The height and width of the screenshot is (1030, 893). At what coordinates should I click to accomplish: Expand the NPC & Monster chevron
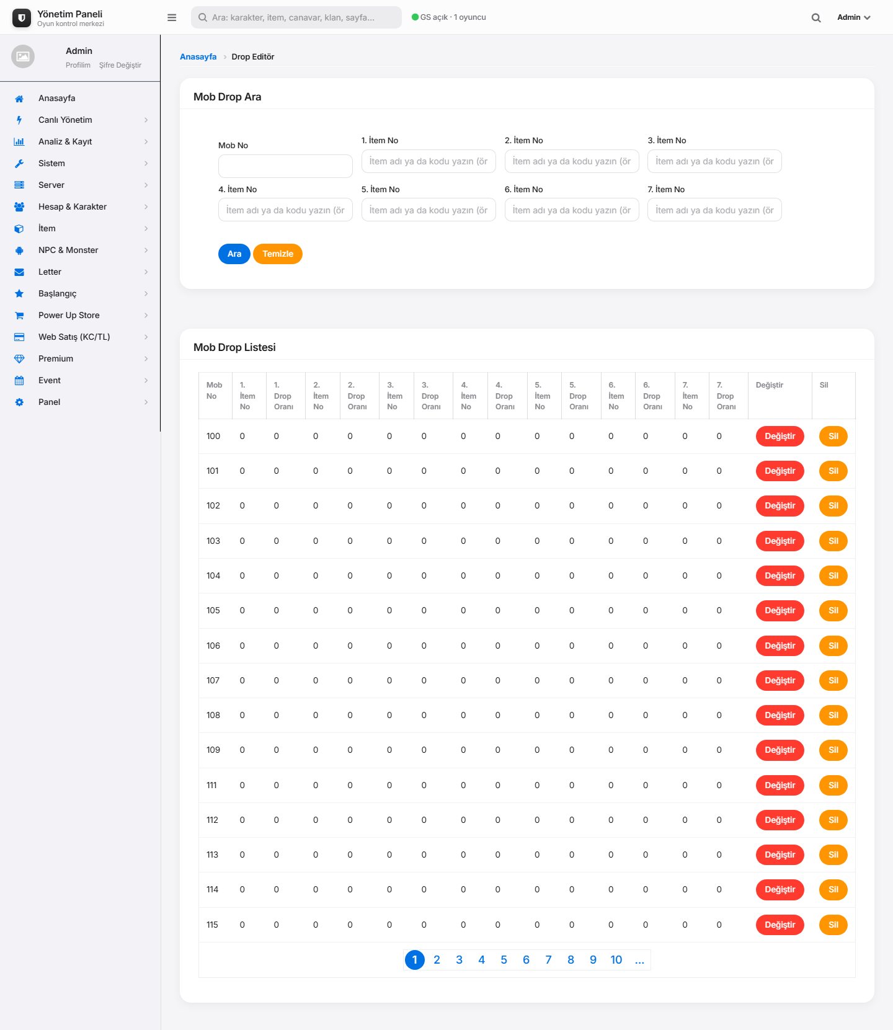pos(146,251)
